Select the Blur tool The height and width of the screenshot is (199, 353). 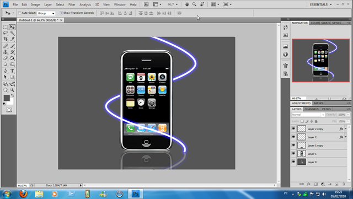click(6, 64)
